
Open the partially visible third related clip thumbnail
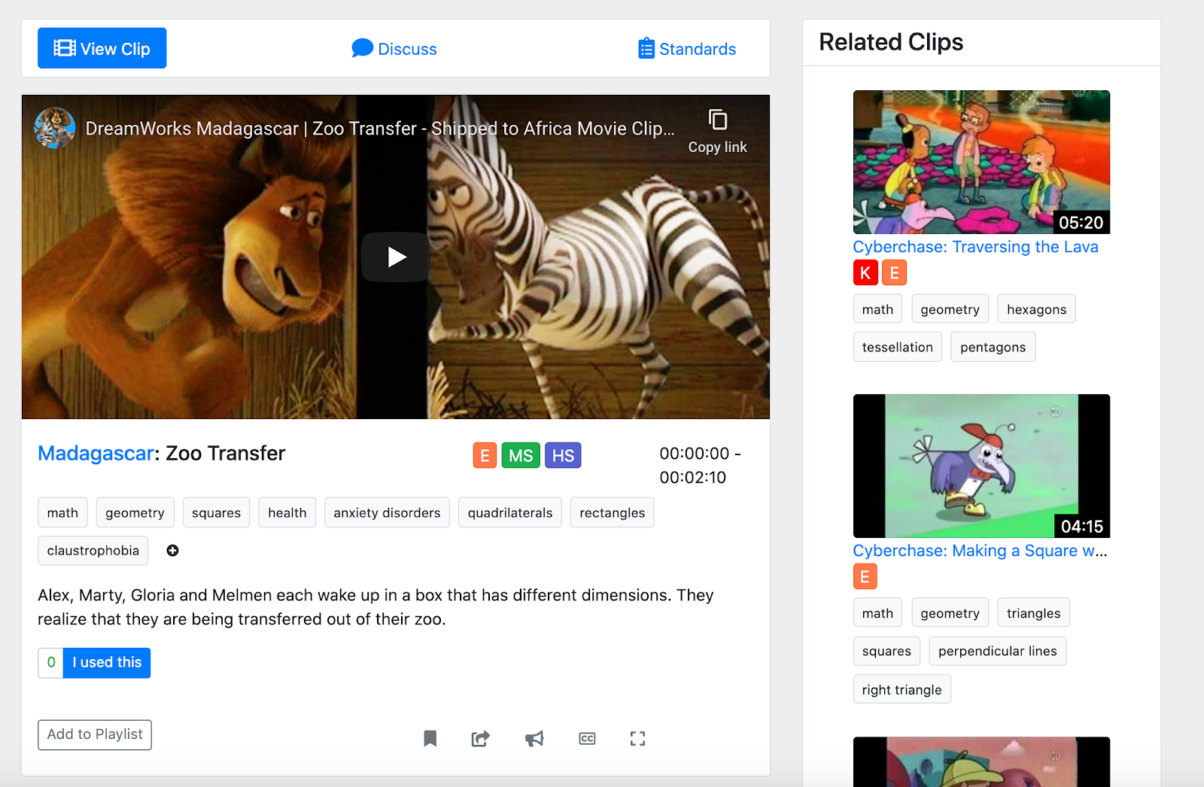pyautogui.click(x=981, y=761)
